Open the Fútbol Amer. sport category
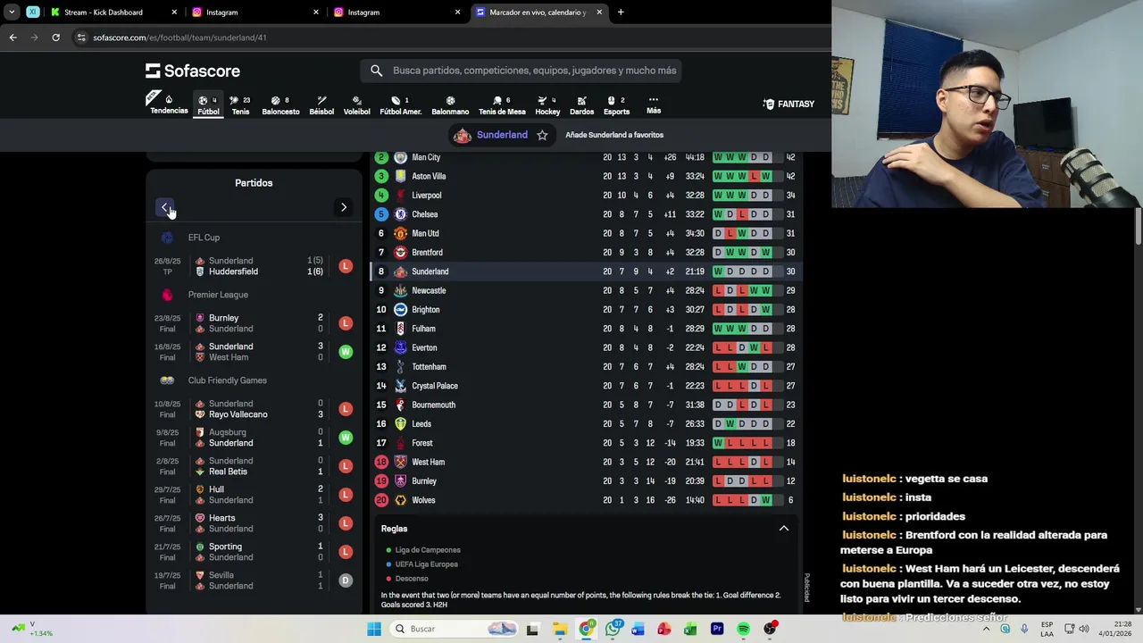The image size is (1143, 643). pos(400,104)
